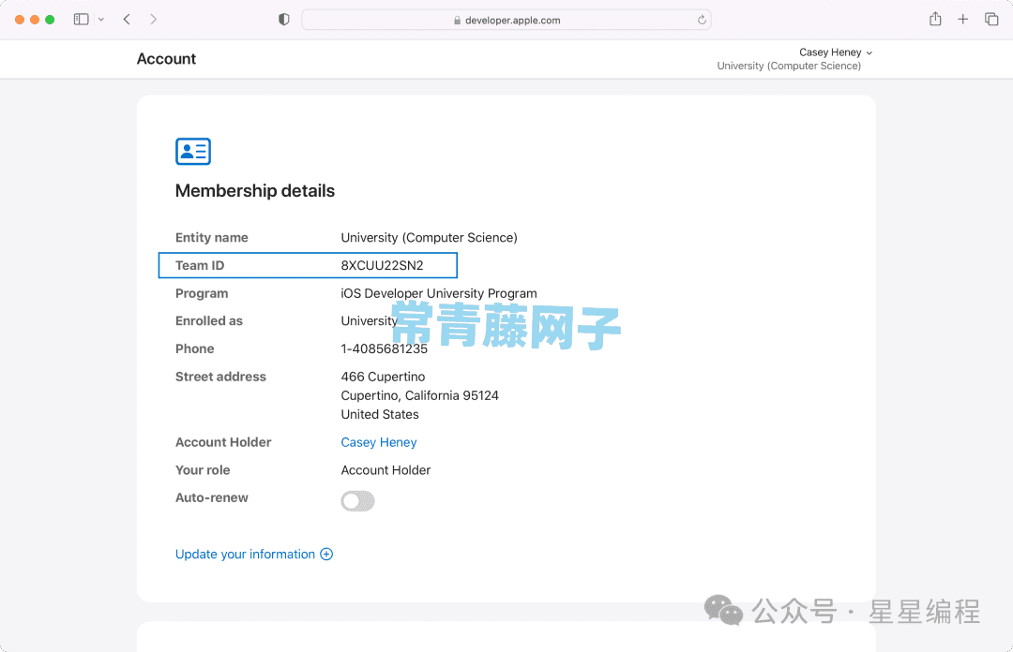The height and width of the screenshot is (652, 1013).
Task: Click the Auto-renew label
Action: [x=211, y=497]
